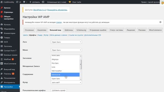Go to the Цвета sub-section

coord(25,35)
